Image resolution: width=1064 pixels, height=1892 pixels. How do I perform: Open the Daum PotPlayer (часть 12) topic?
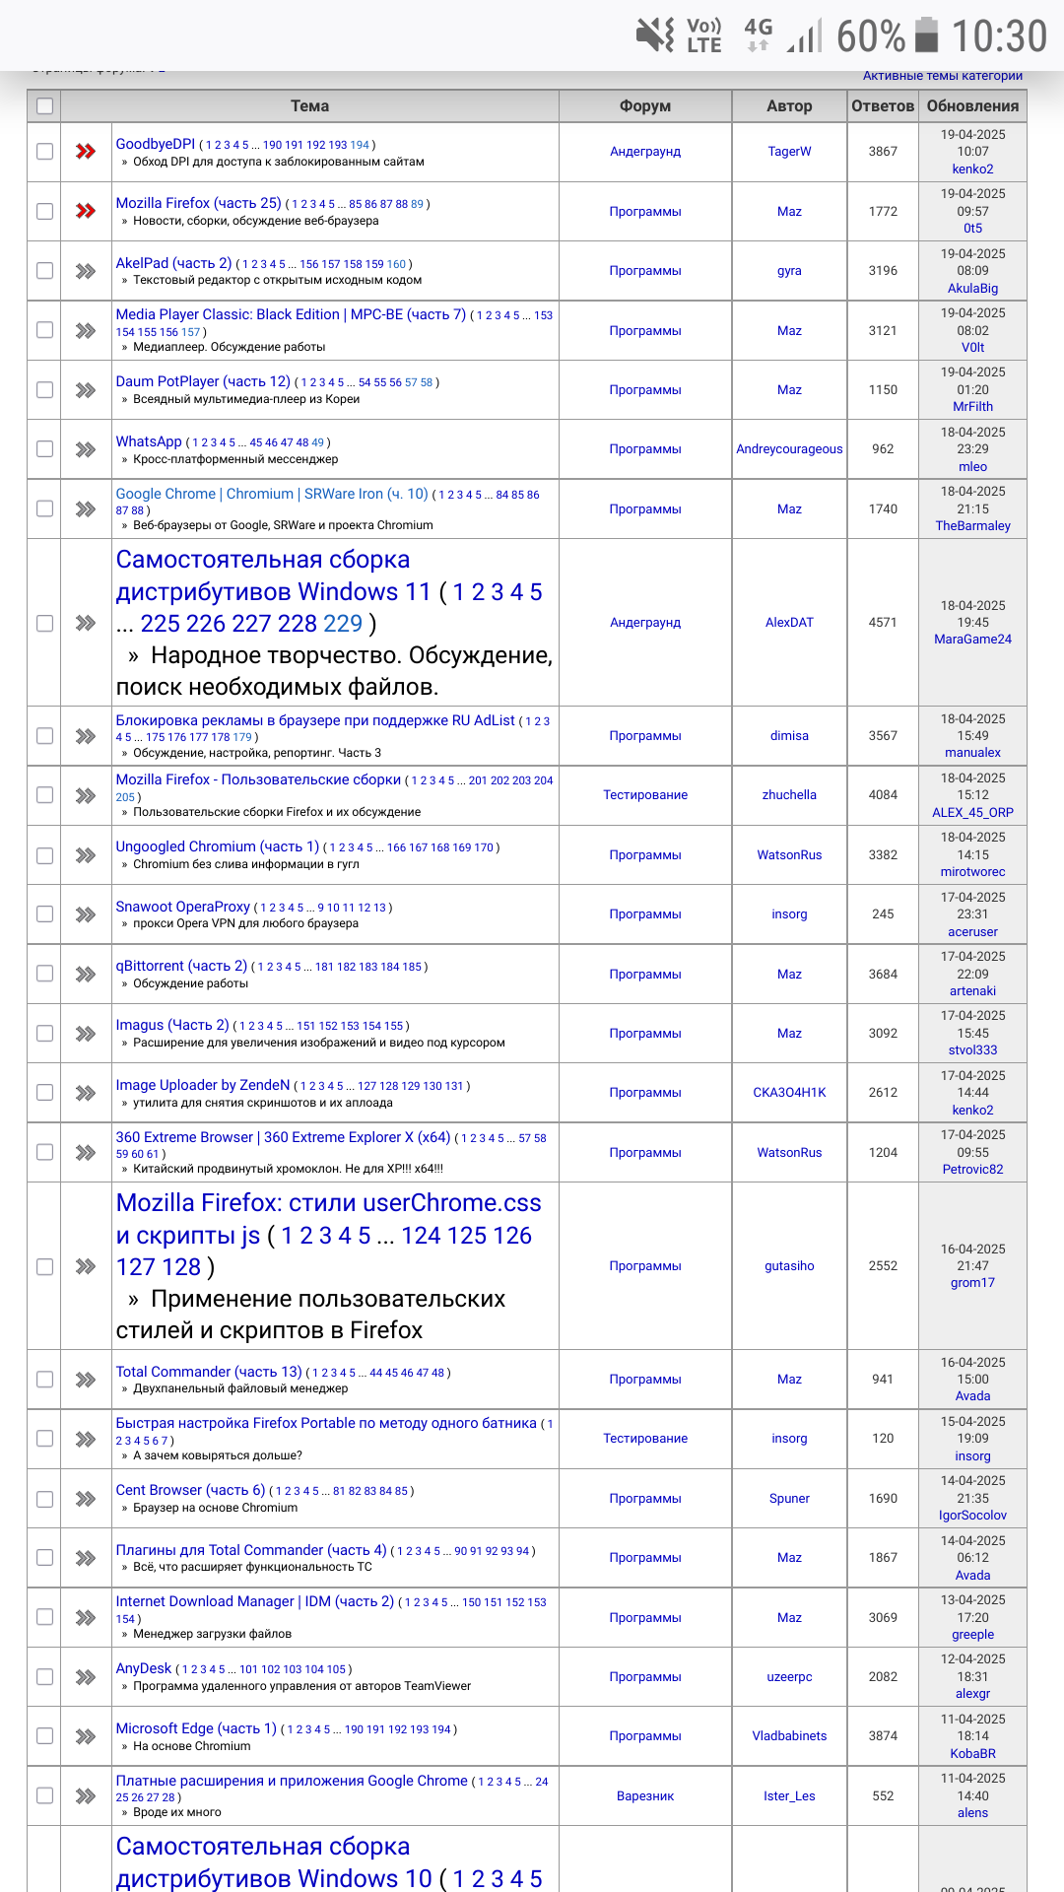(x=203, y=381)
